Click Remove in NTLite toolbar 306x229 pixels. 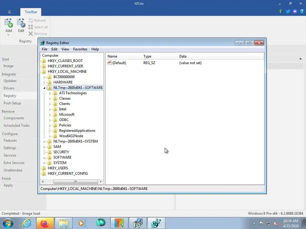pos(38,34)
